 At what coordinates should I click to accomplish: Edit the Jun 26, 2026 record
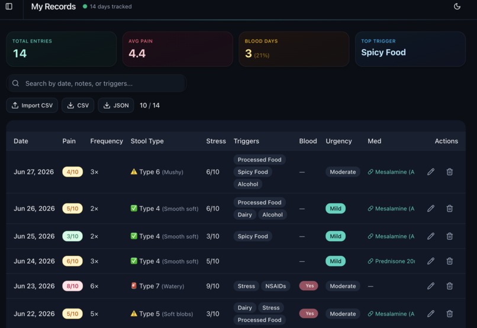431,209
